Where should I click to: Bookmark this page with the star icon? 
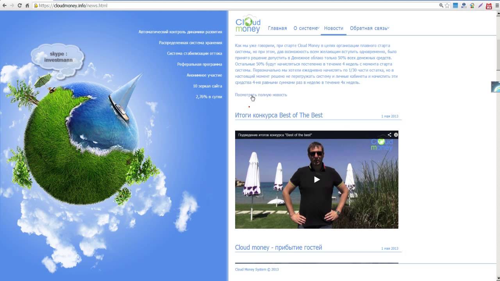pyautogui.click(x=447, y=5)
